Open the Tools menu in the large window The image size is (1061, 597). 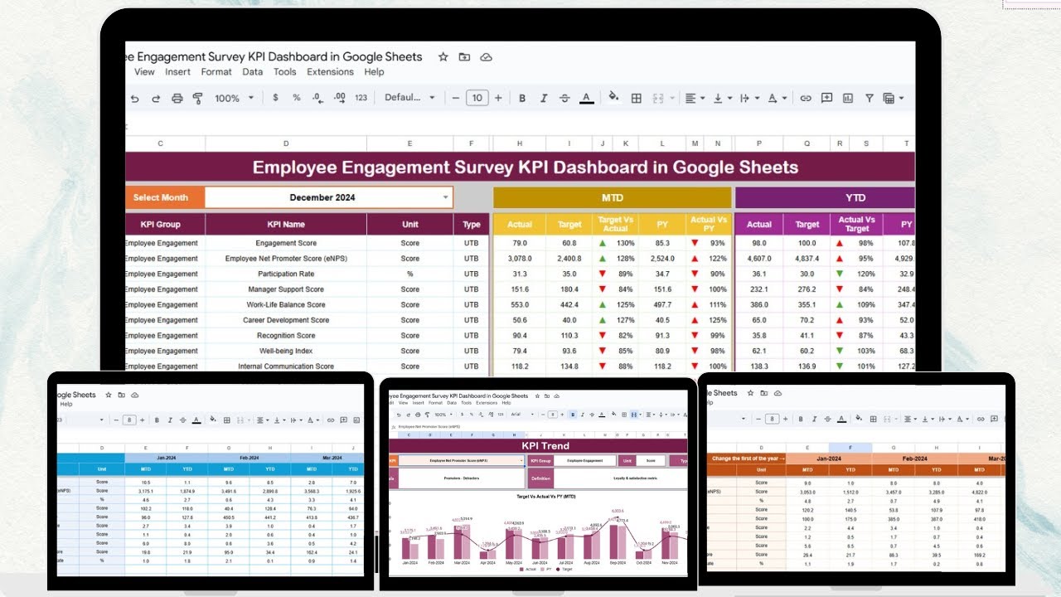coord(285,72)
